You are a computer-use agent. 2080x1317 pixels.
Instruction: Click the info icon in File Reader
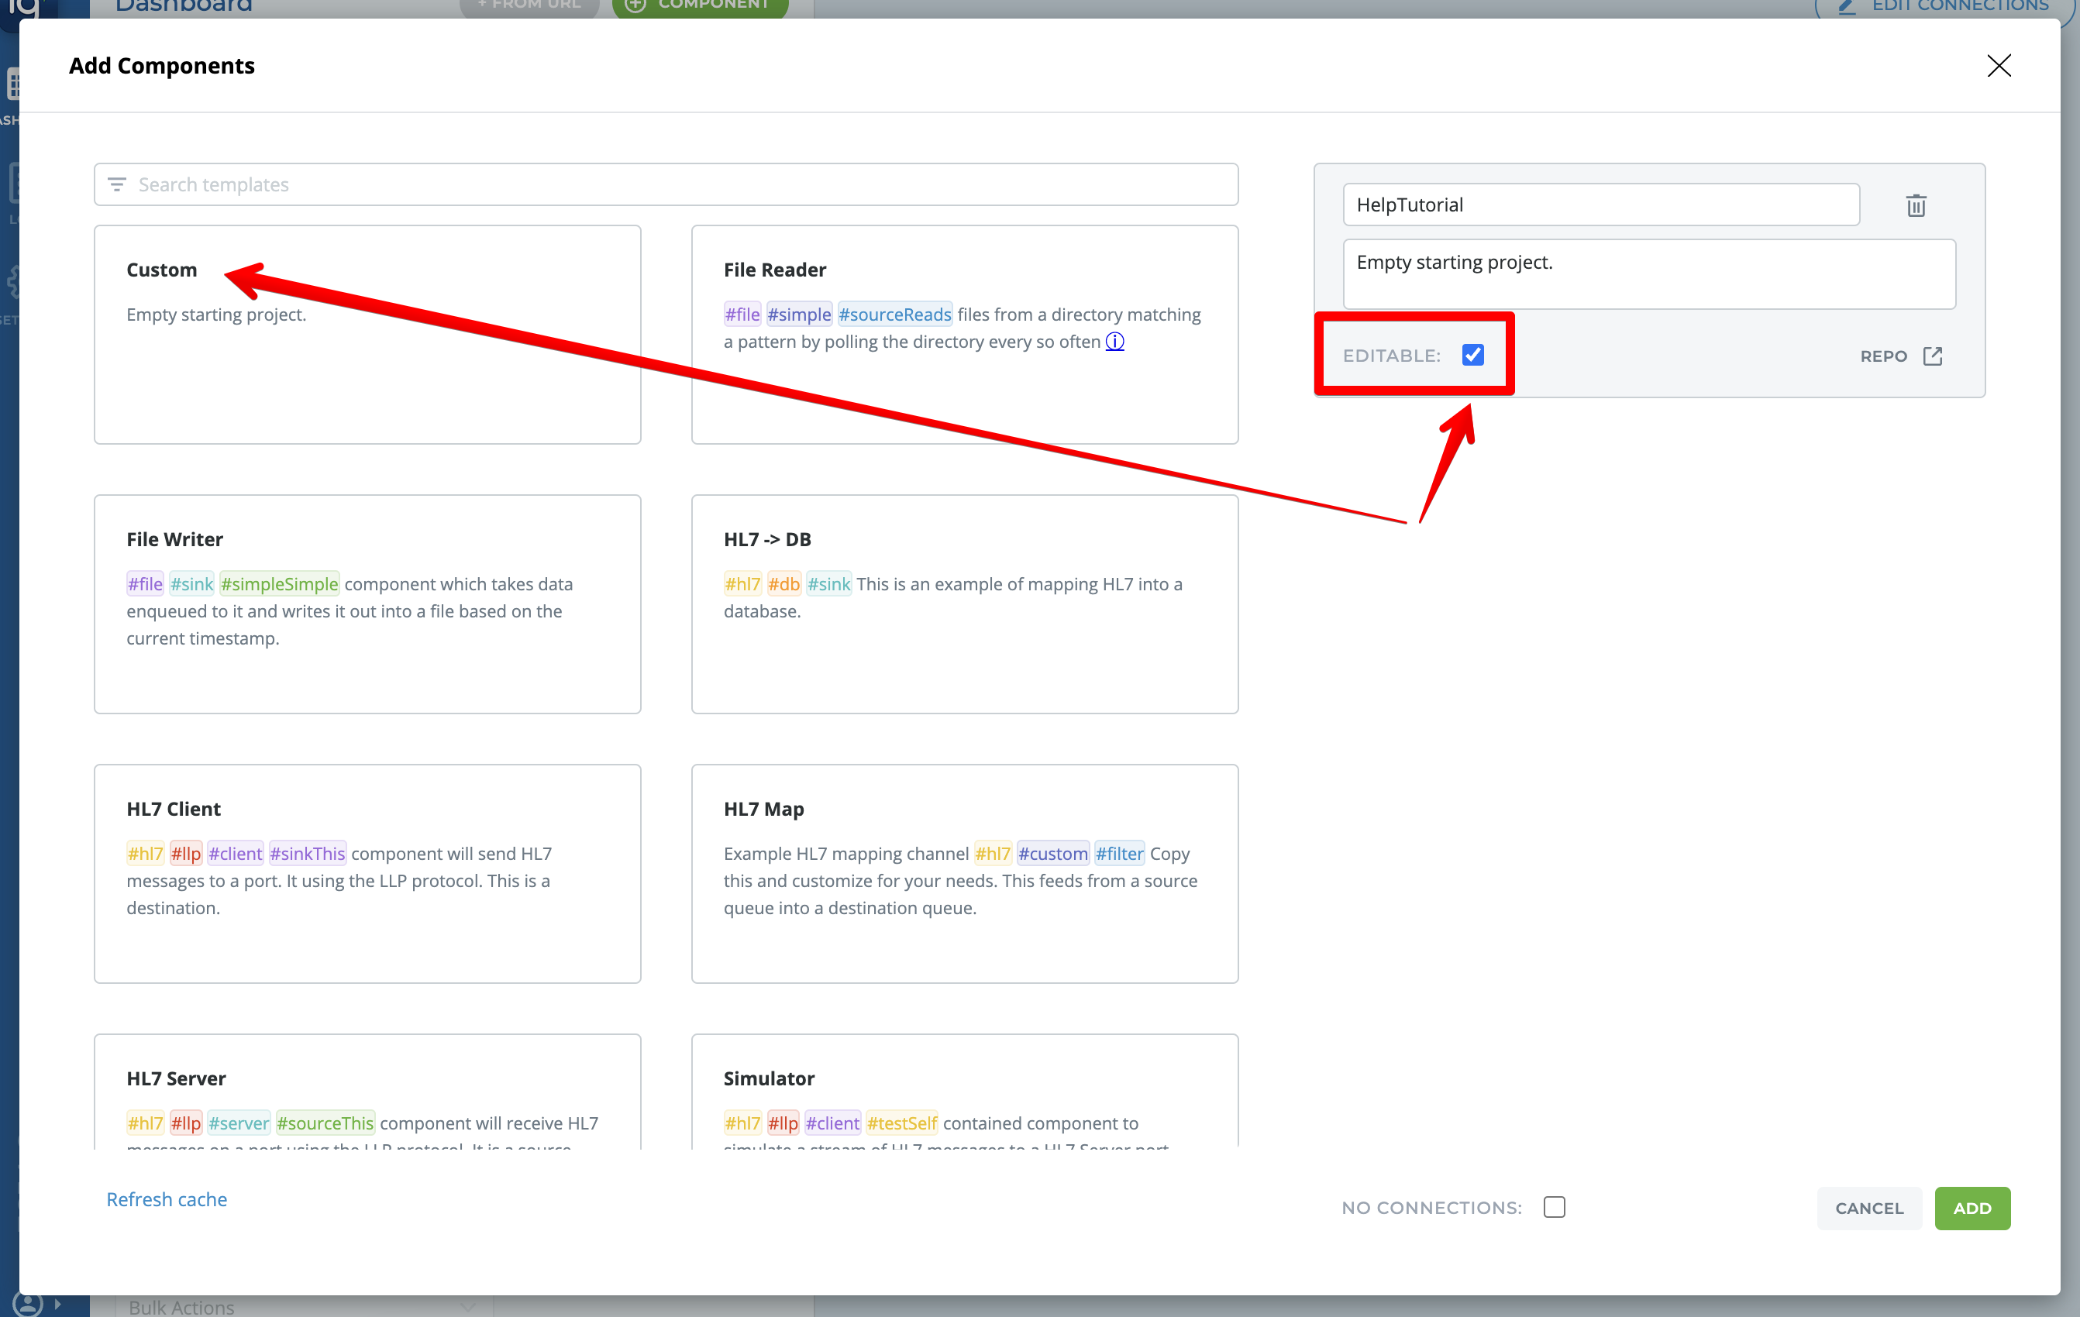[1114, 342]
